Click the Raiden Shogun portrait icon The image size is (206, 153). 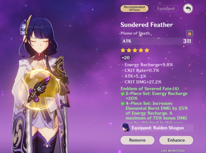126,127
